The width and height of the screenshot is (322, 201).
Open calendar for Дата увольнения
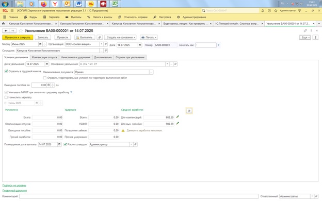(x=47, y=64)
